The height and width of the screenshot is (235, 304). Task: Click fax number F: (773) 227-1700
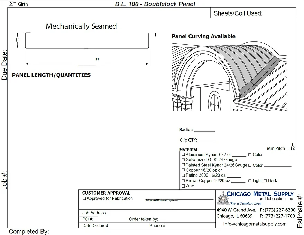(x=277, y=216)
